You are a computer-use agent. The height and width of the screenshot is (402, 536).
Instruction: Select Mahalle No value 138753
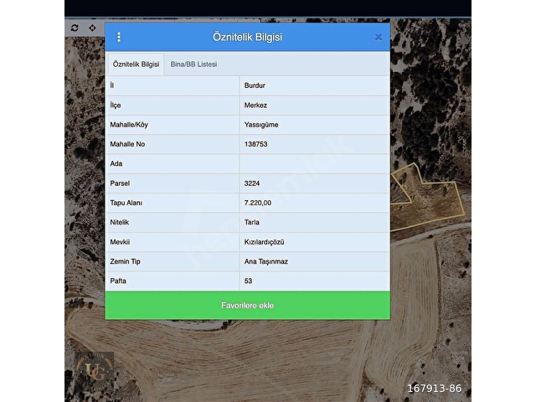pos(255,144)
